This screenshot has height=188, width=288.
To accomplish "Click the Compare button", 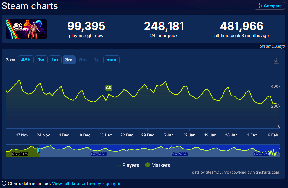I will point(270,6).
